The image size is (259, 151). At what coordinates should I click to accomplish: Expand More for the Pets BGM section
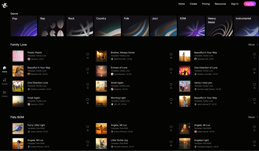tap(252, 117)
